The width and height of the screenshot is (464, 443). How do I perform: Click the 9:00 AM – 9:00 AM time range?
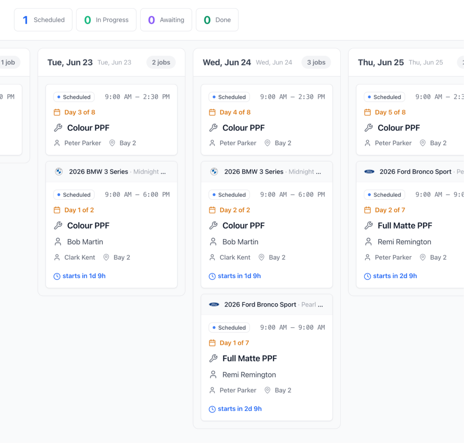point(292,327)
